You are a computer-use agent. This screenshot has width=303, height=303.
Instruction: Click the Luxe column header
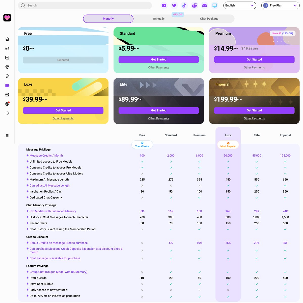[x=228, y=135]
